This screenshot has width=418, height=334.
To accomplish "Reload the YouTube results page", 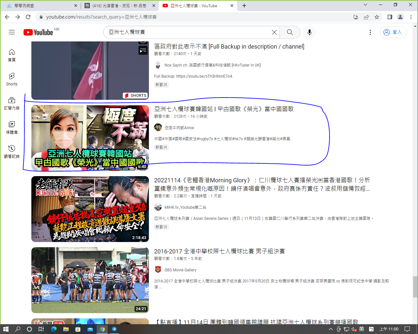I will pos(28,17).
